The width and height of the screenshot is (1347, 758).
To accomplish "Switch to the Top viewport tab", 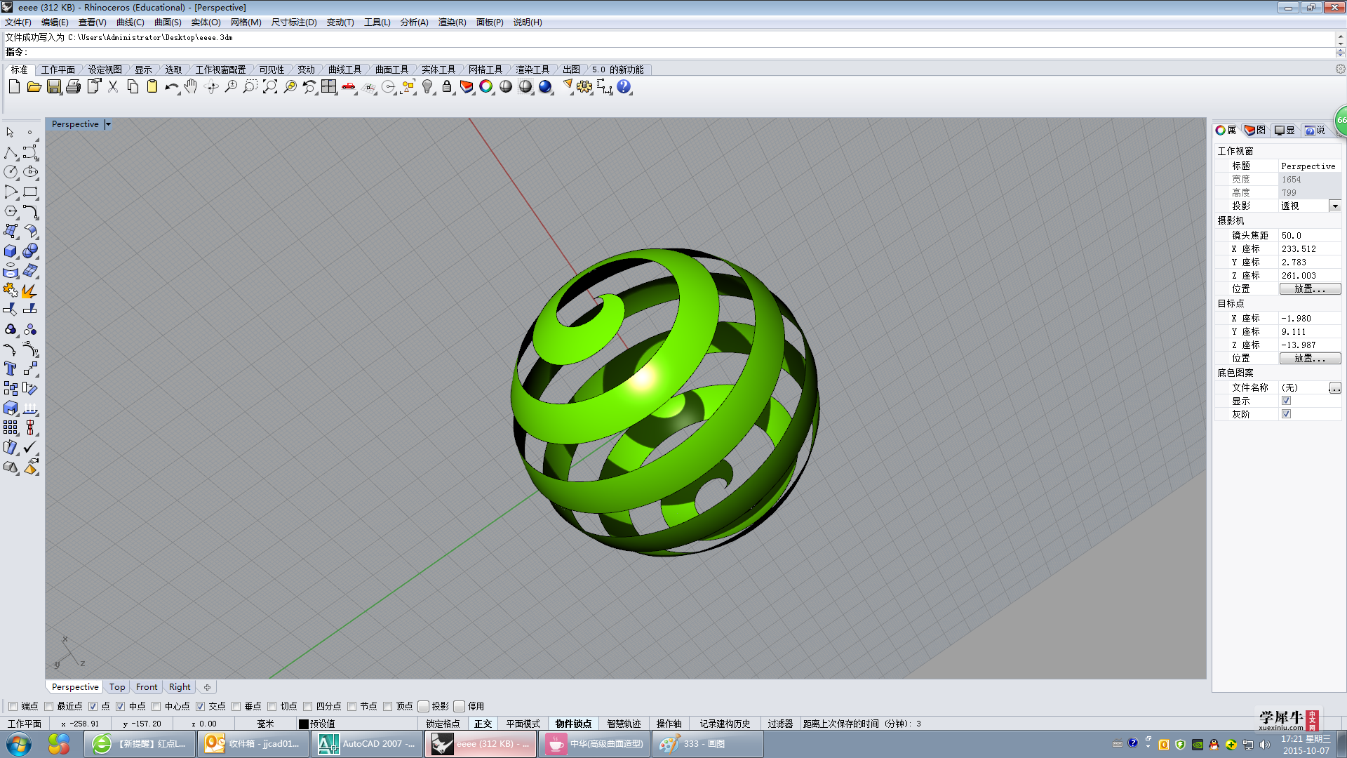I will coord(117,687).
